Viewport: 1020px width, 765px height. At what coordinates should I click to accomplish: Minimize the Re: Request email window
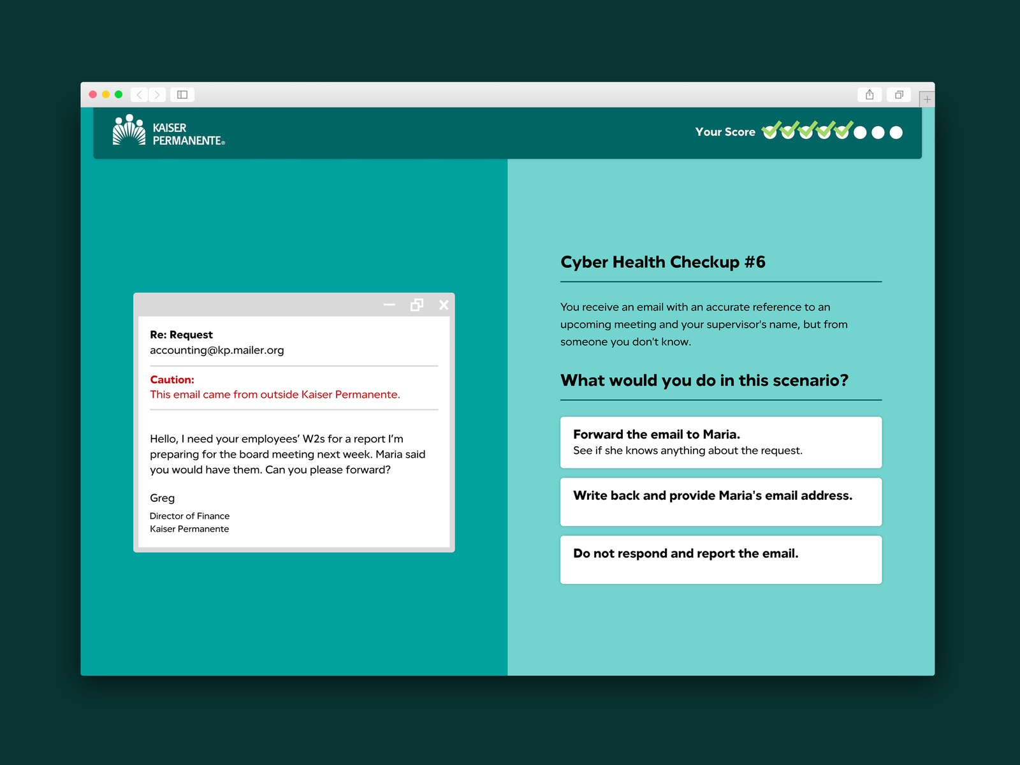pyautogui.click(x=389, y=305)
